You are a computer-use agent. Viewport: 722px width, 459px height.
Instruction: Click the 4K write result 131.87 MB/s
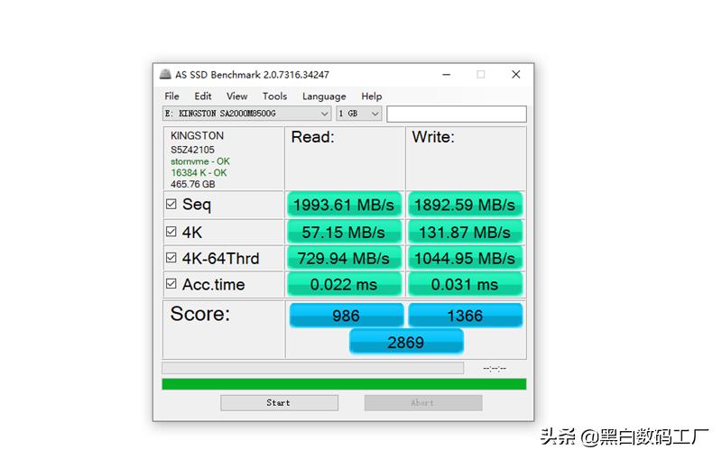coord(465,233)
